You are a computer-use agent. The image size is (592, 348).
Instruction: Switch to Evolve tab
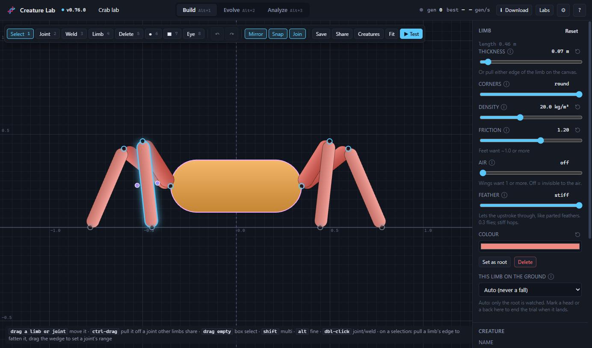[x=239, y=10]
